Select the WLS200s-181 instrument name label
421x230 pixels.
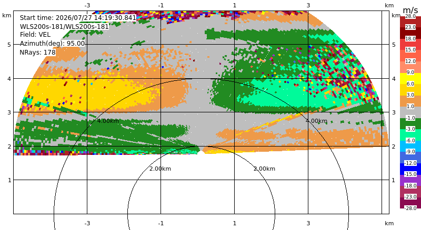64,27
